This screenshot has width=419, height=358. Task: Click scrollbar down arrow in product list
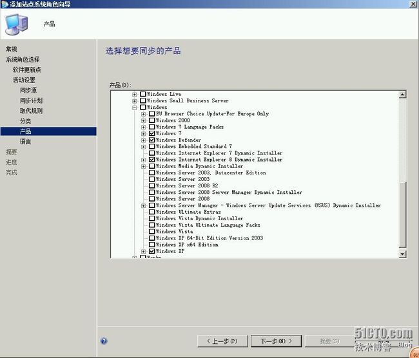click(x=402, y=254)
